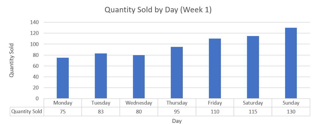This screenshot has width=314, height=124.
Task: Click the Friday bar
Action: click(x=215, y=69)
